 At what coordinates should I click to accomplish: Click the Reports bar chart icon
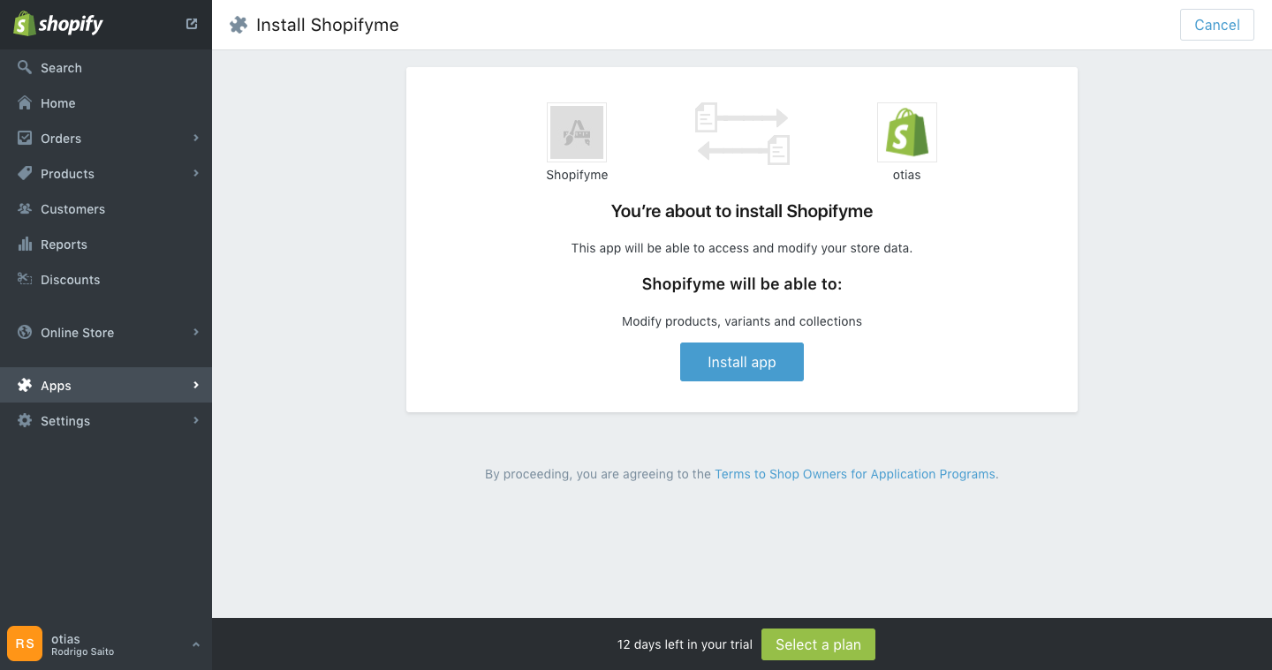point(25,244)
